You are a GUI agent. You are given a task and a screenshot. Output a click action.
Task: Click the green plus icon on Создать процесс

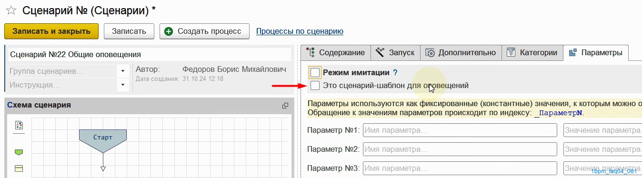[169, 31]
